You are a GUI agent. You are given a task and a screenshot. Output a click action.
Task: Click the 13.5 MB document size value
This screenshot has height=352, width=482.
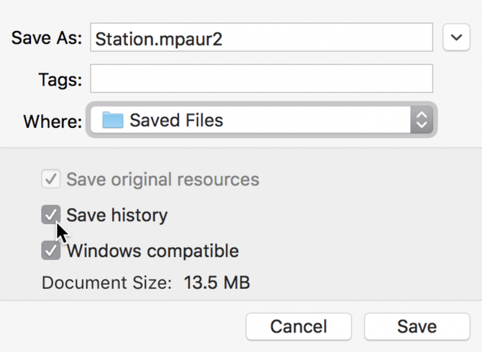pos(217,282)
